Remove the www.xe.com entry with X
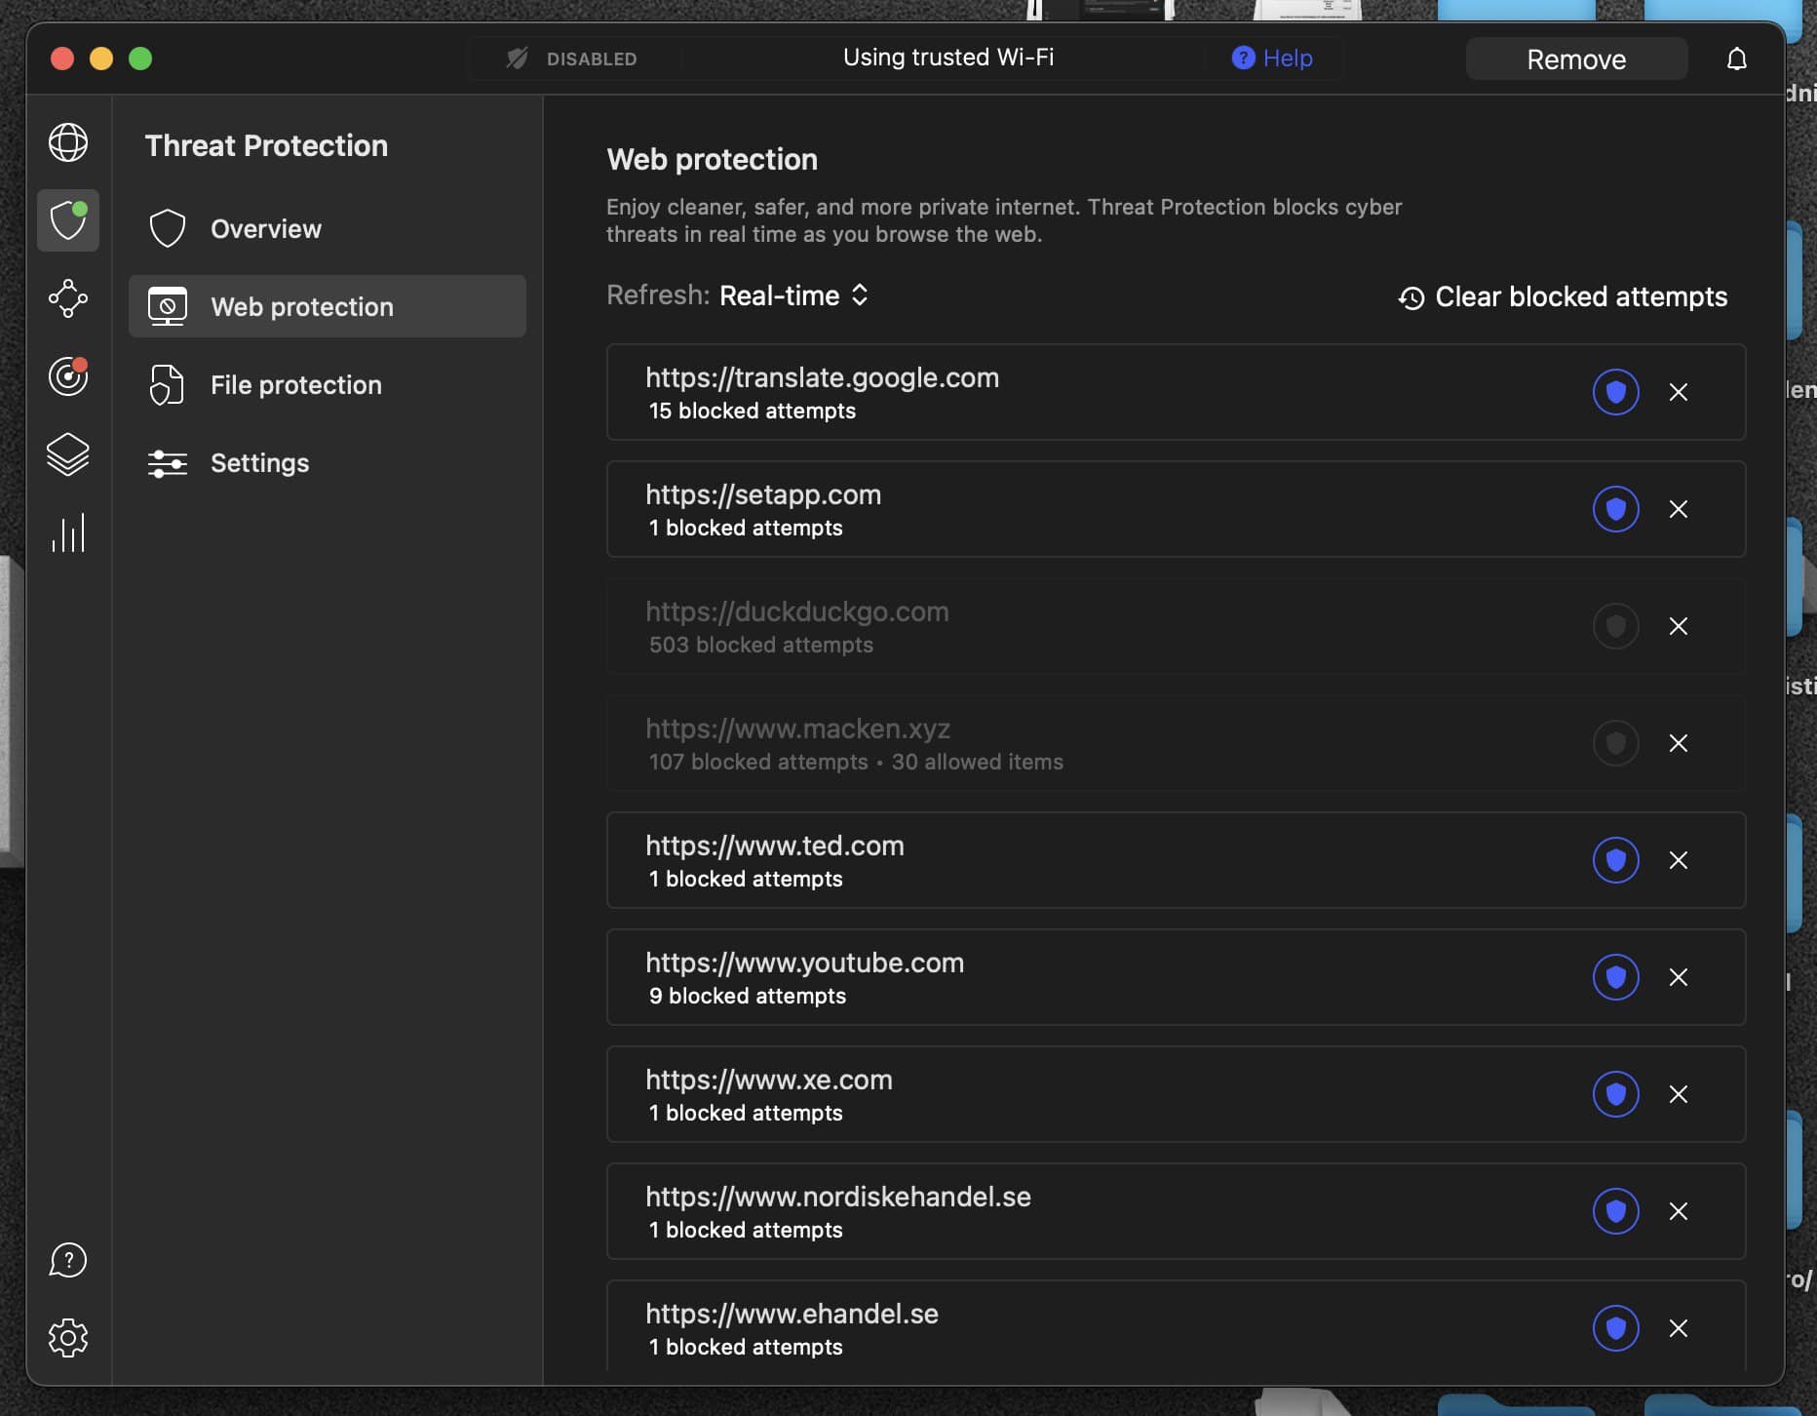This screenshot has height=1416, width=1817. pos(1679,1094)
